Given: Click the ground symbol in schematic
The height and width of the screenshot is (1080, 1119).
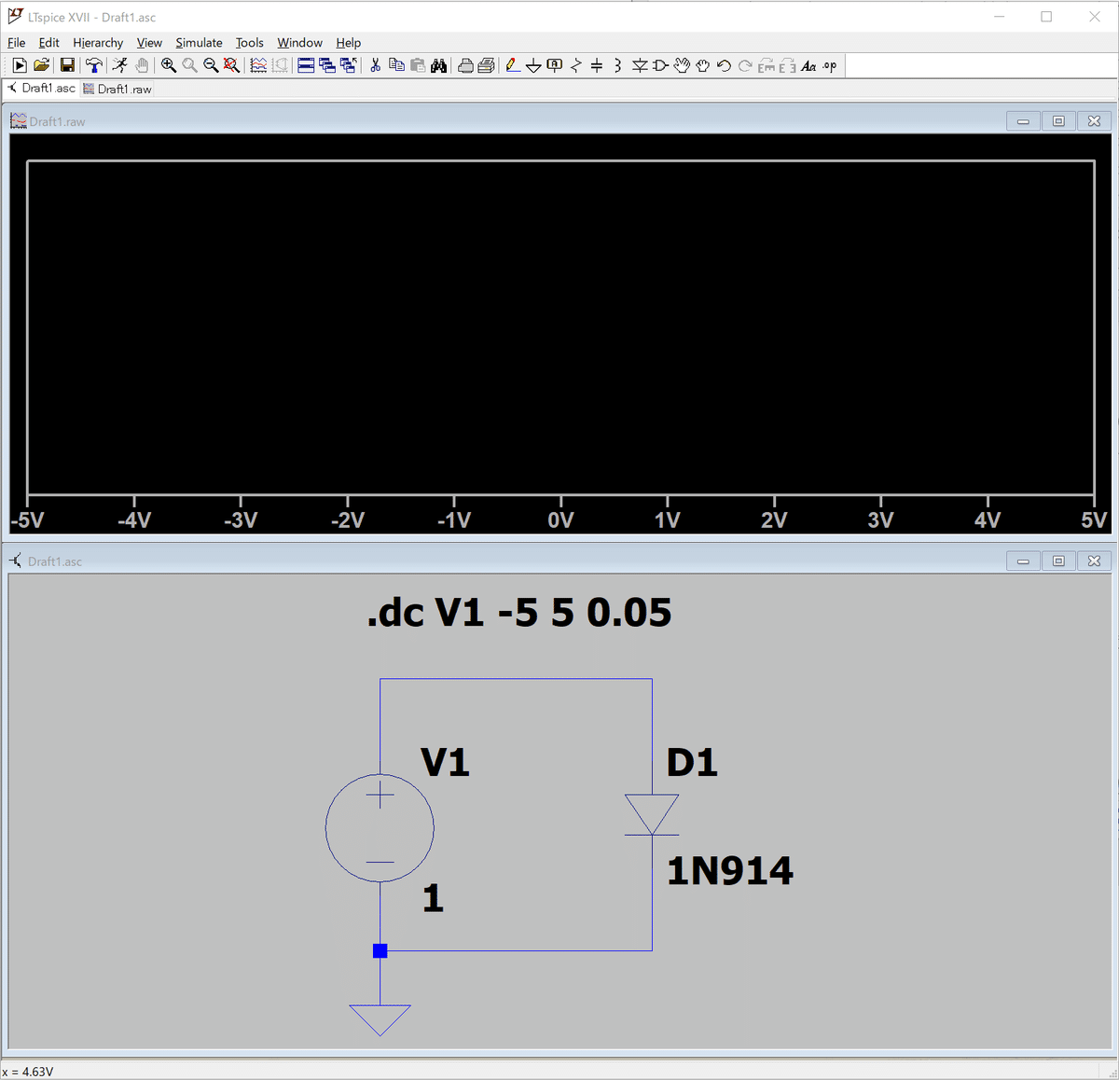Looking at the screenshot, I should pos(380,1019).
